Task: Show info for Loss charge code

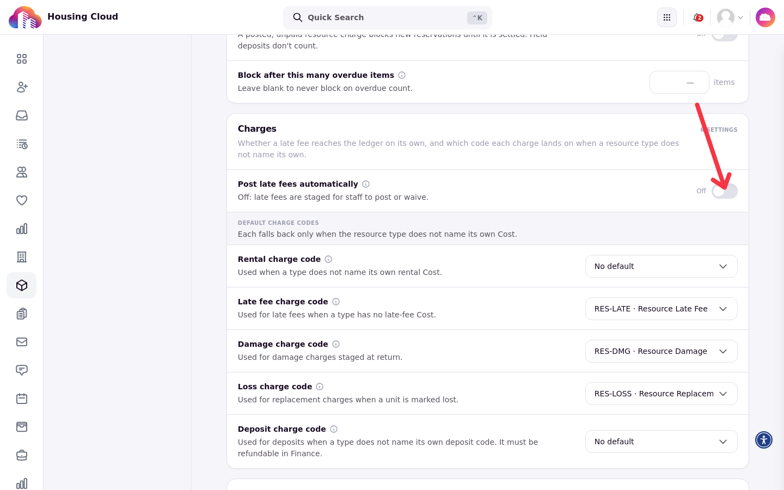Action: (320, 387)
